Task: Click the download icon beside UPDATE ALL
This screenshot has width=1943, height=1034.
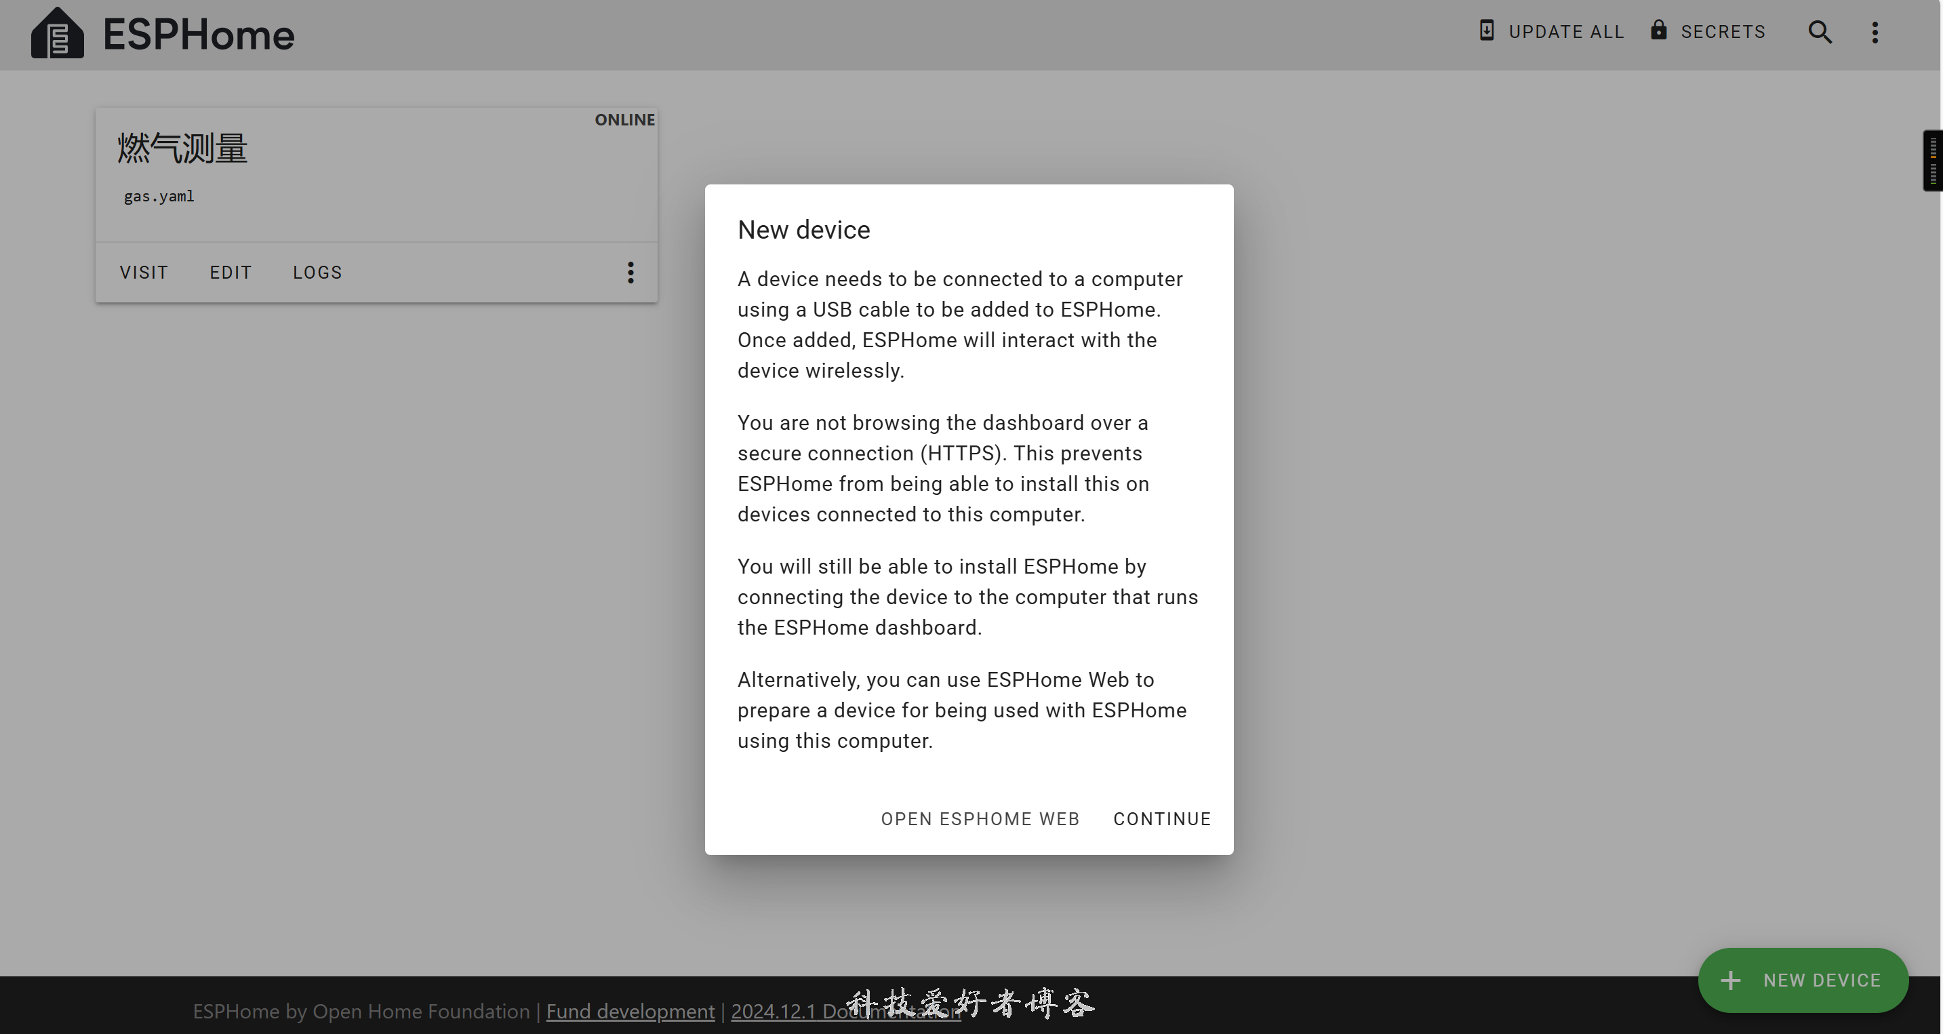Action: (x=1487, y=30)
